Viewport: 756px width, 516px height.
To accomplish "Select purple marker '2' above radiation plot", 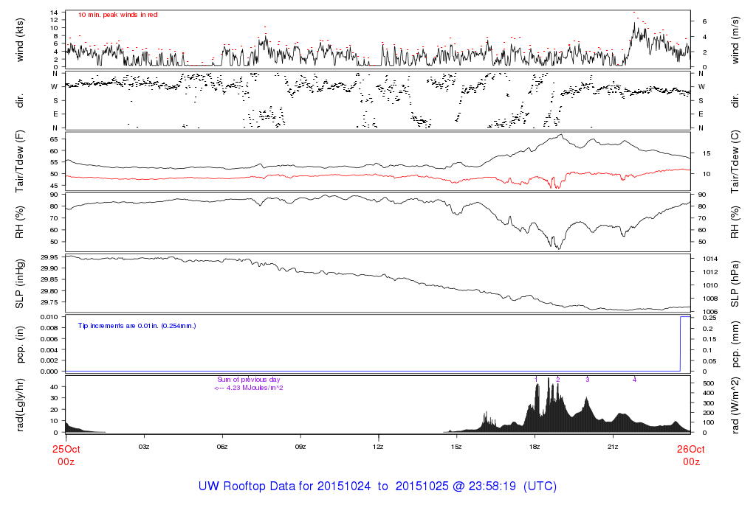I will [558, 380].
